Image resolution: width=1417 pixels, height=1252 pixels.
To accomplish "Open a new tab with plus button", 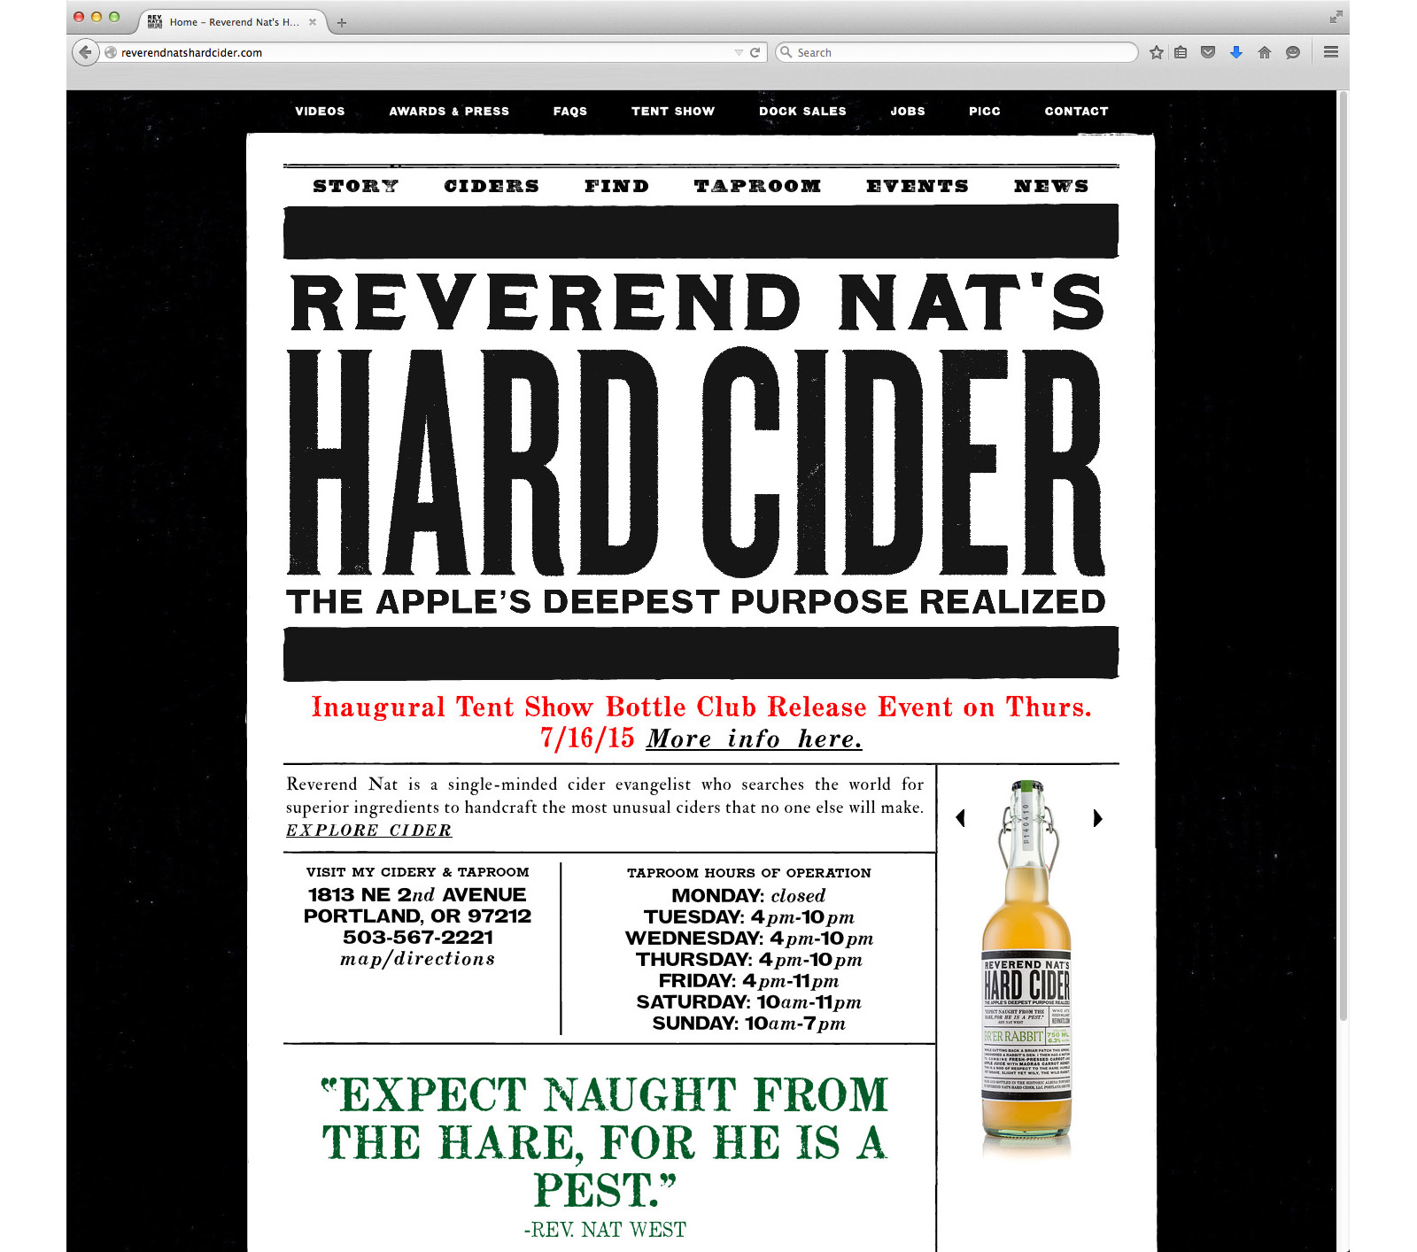I will pos(342,22).
